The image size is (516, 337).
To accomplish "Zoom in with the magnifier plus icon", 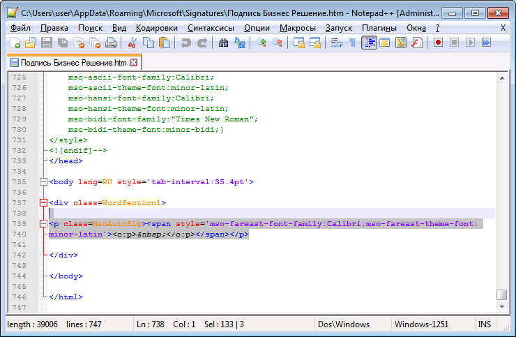I will pyautogui.click(x=261, y=43).
